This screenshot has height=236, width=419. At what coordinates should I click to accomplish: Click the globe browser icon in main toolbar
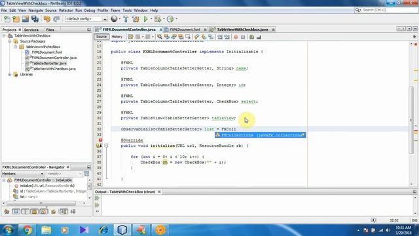pyautogui.click(x=114, y=19)
